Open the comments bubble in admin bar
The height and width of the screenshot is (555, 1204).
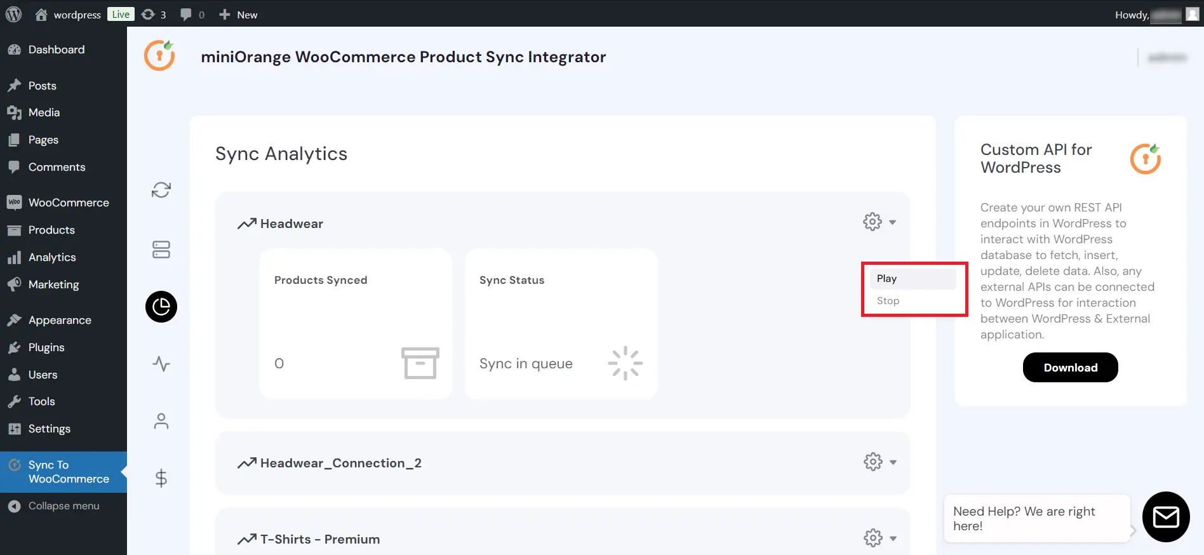tap(192, 14)
